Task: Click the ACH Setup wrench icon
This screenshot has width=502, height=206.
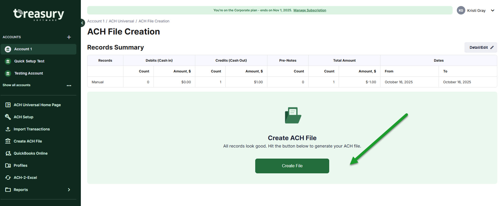Action: coord(8,117)
